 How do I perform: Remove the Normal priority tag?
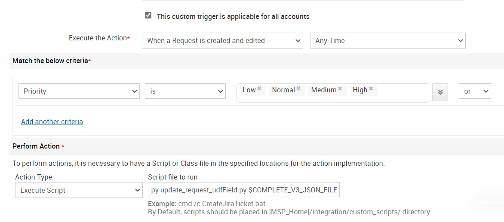[x=298, y=88]
